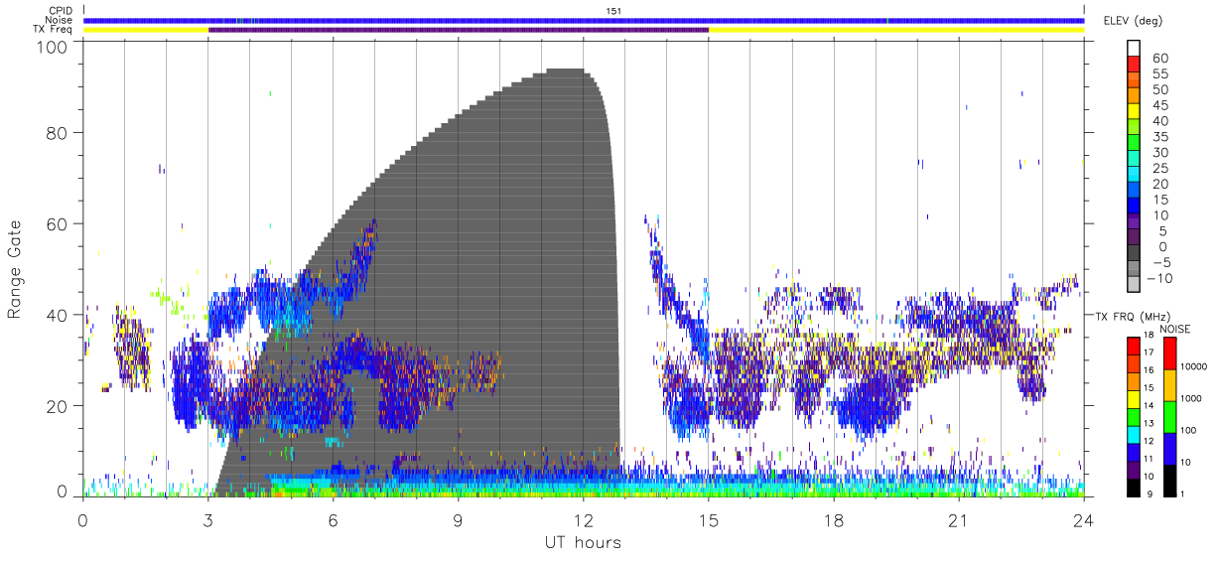Click the purple segment of the TX Freq strip

tap(459, 30)
